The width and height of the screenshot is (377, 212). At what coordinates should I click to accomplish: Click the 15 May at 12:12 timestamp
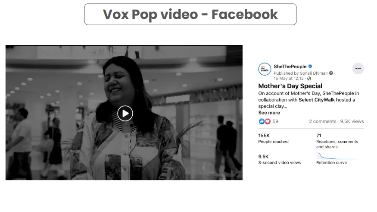click(289, 78)
